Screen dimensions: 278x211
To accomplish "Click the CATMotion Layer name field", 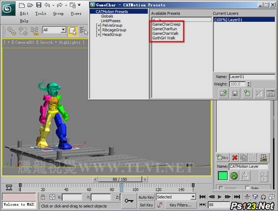I will coord(249,166).
